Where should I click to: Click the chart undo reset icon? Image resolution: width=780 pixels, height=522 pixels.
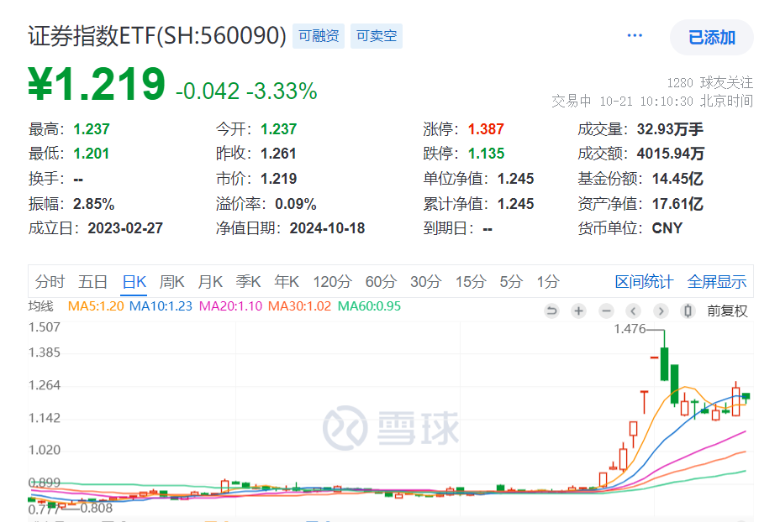551,311
